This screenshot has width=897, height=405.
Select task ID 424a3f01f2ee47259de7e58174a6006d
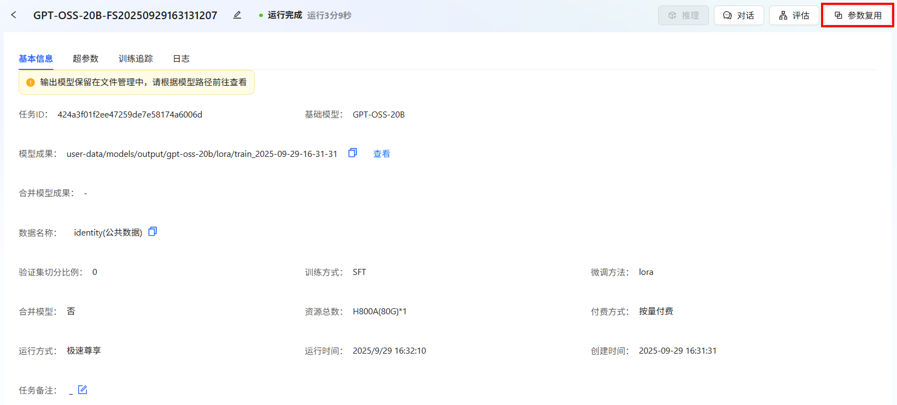coord(130,115)
